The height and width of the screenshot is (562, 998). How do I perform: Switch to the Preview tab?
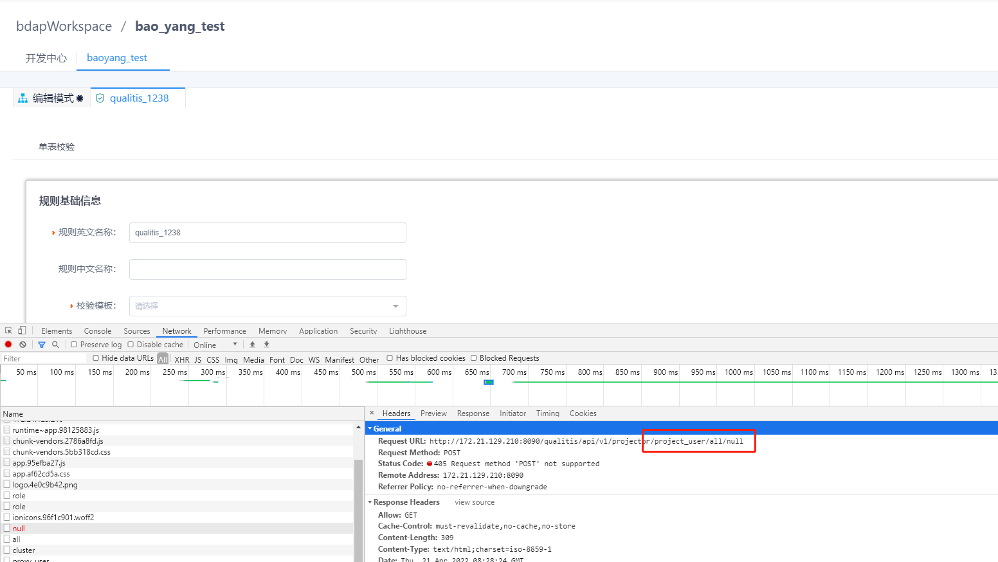point(433,413)
